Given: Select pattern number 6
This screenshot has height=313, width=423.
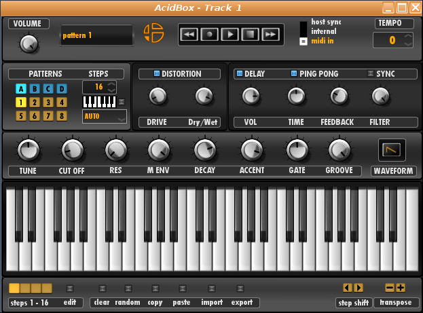Looking at the screenshot, I should pyautogui.click(x=35, y=116).
